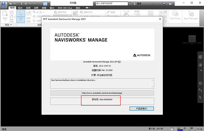Viewport: 204px width, 131px height.
Task: Click the binoculars search icon
Action: (130, 4)
